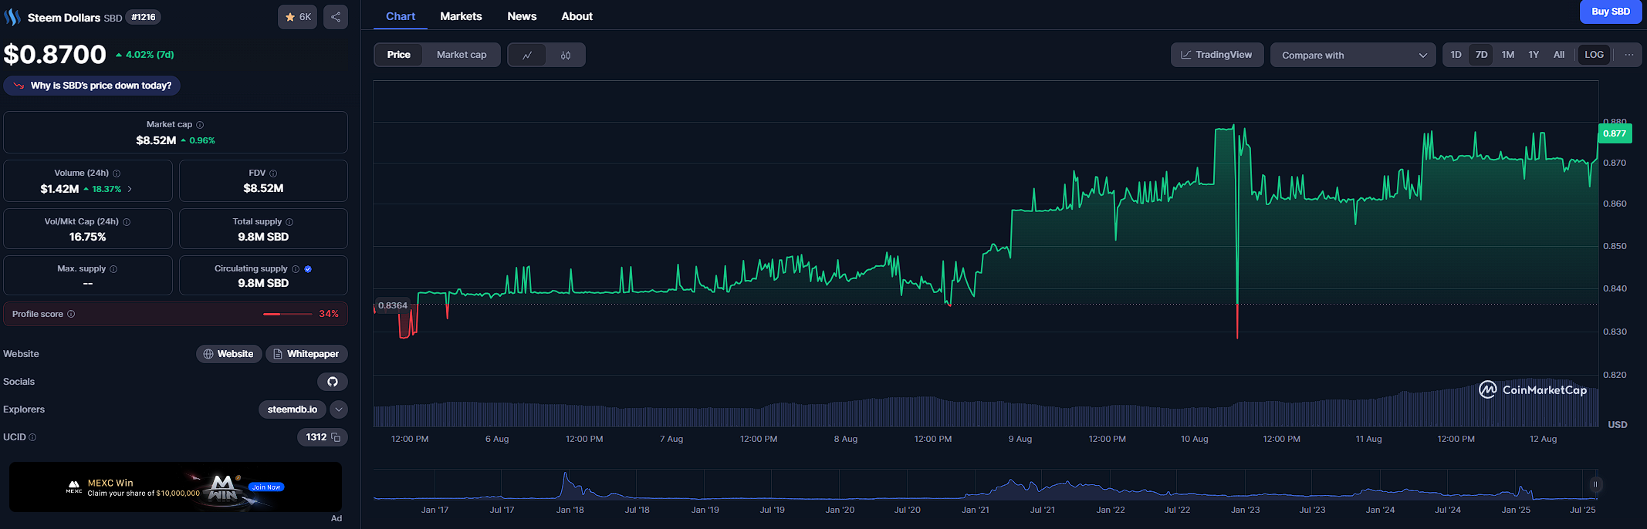Open the About tab
The image size is (1647, 529).
pyautogui.click(x=577, y=16)
